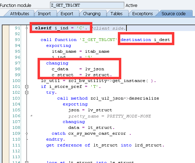Select the Source code tab

174,13
